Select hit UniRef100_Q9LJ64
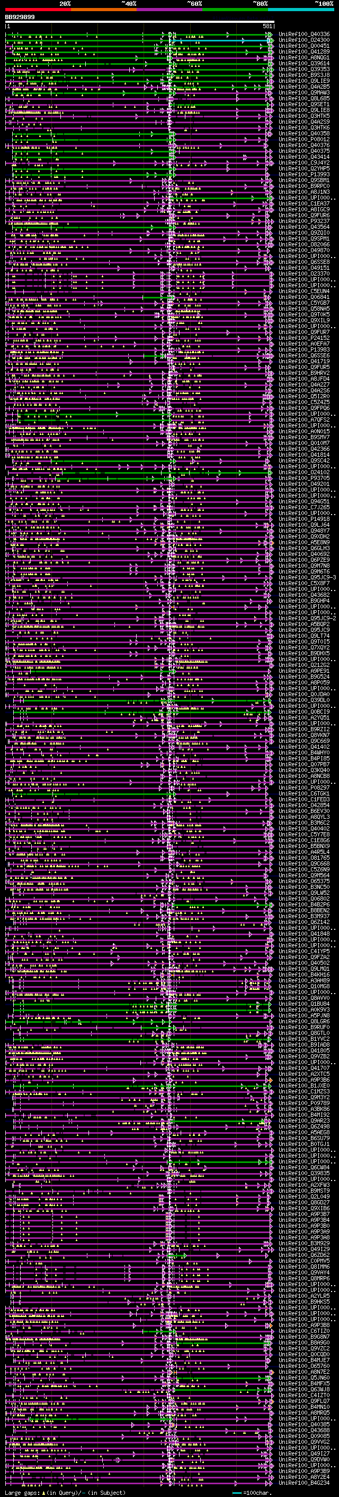The image size is (339, 1497). click(x=304, y=525)
